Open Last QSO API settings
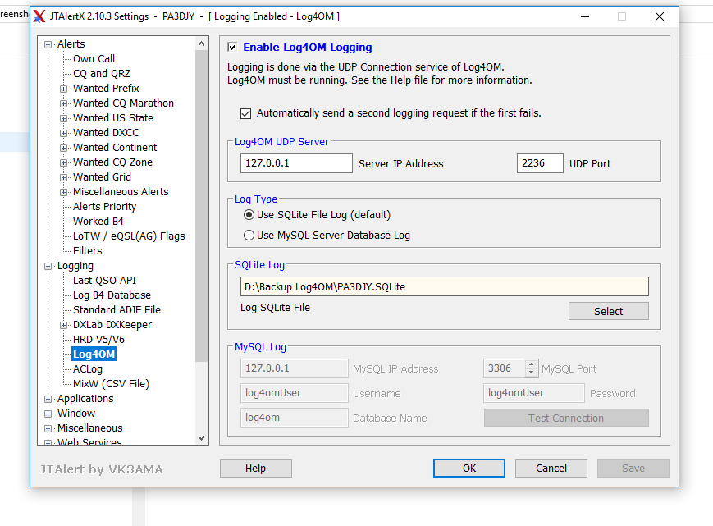Image resolution: width=713 pixels, height=526 pixels. tap(104, 281)
